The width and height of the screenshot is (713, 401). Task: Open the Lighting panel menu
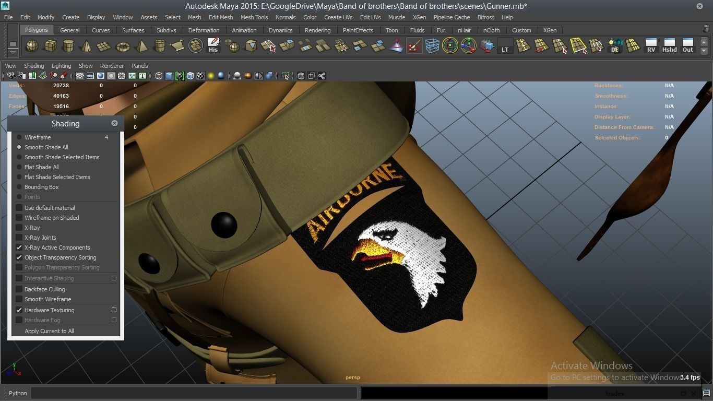61,66
